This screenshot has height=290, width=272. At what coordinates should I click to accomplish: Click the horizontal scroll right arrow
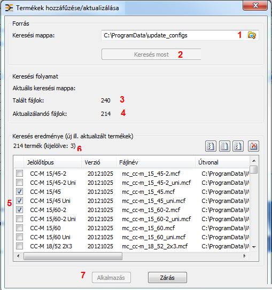pyautogui.click(x=245, y=256)
